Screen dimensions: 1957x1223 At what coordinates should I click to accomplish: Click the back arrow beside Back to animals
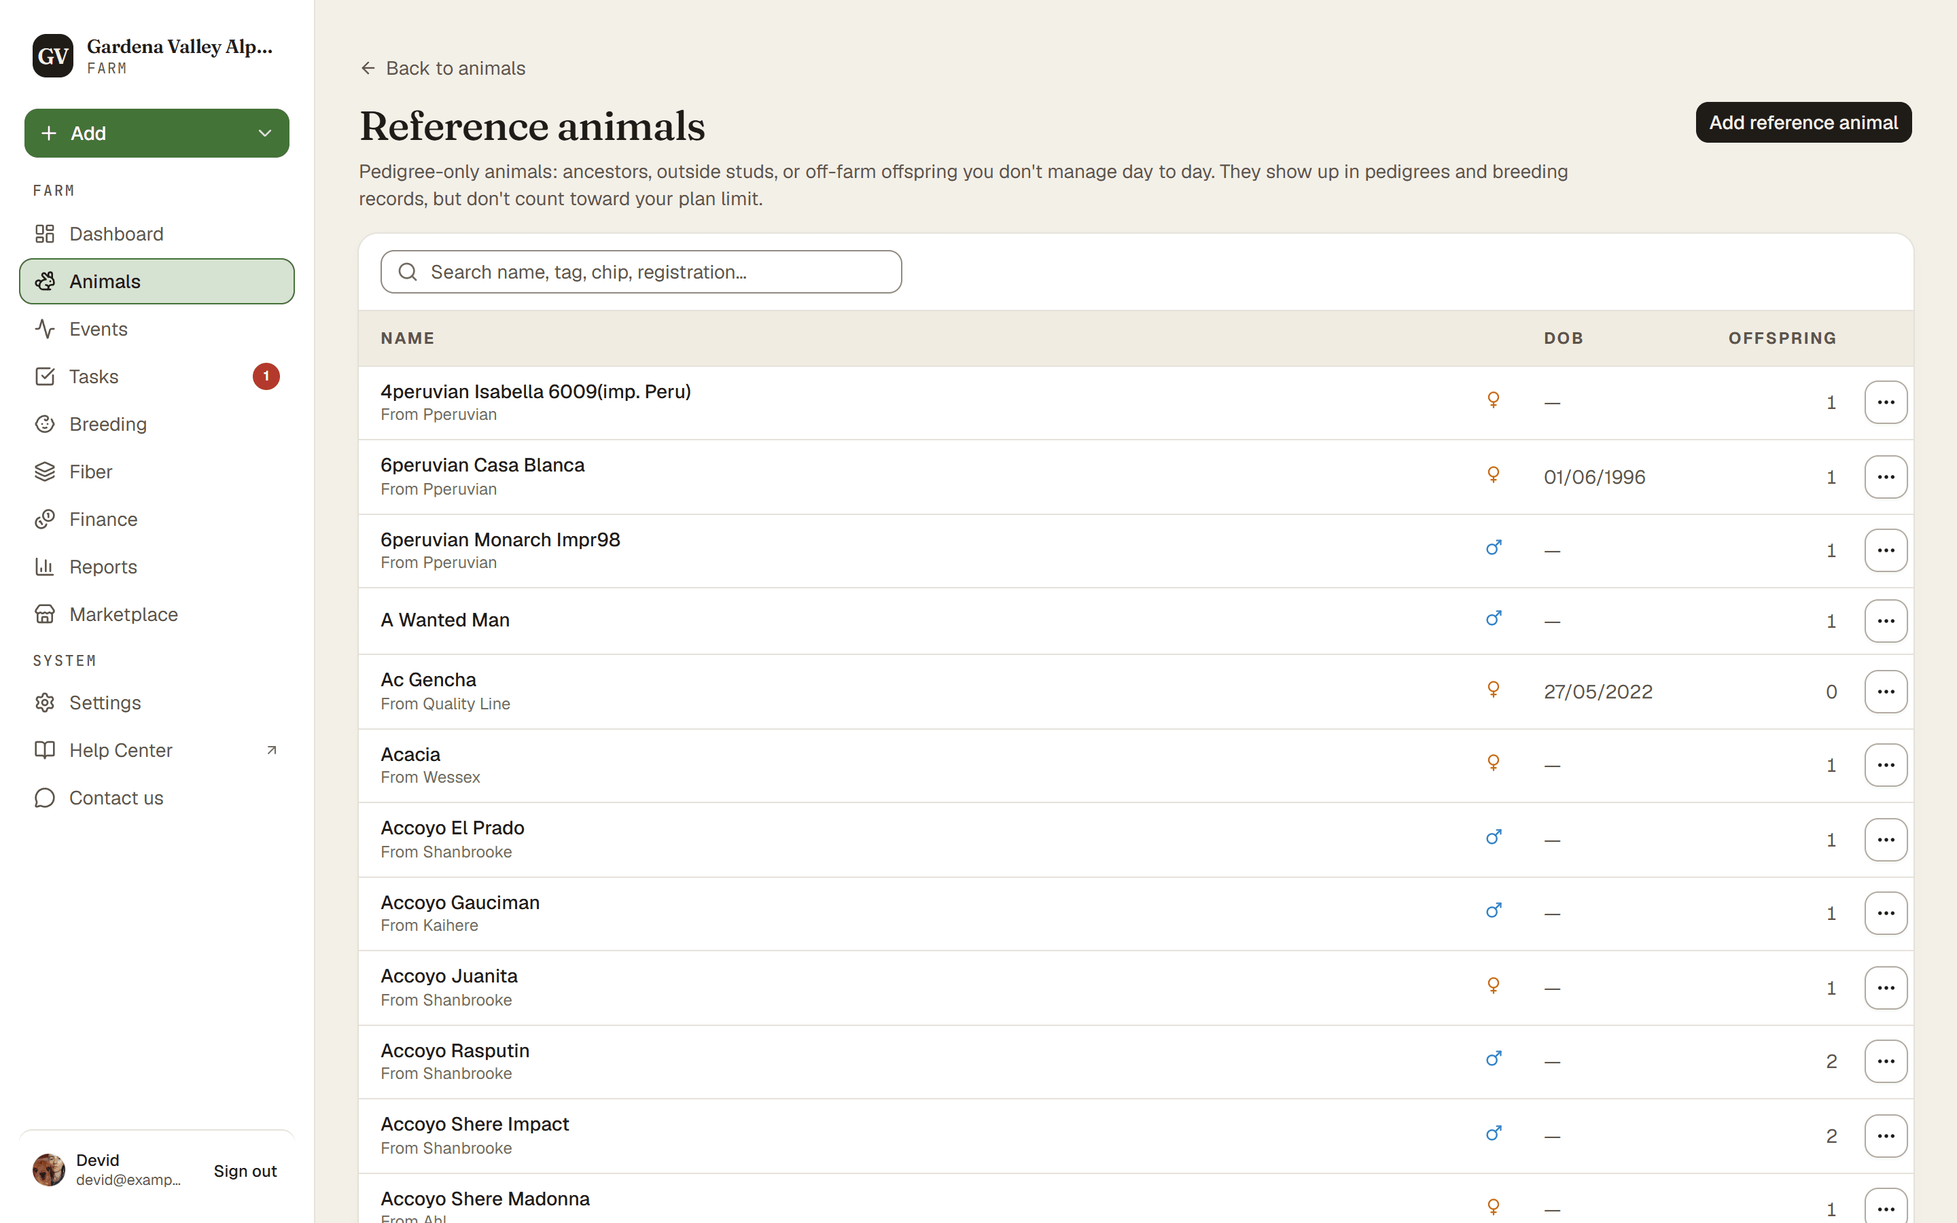click(368, 68)
